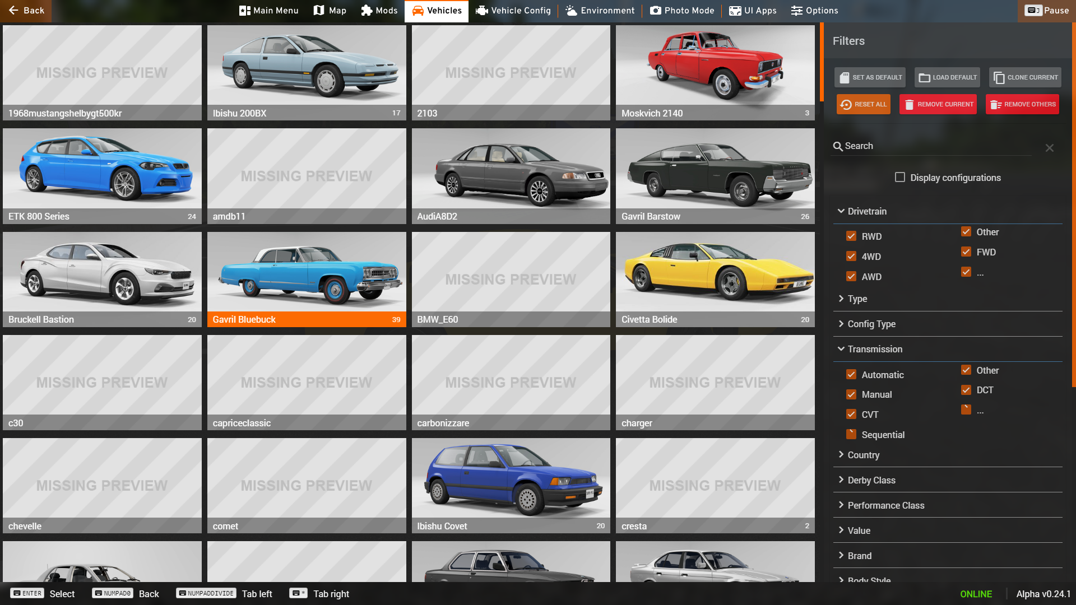Expand the Value filter section

click(x=948, y=530)
